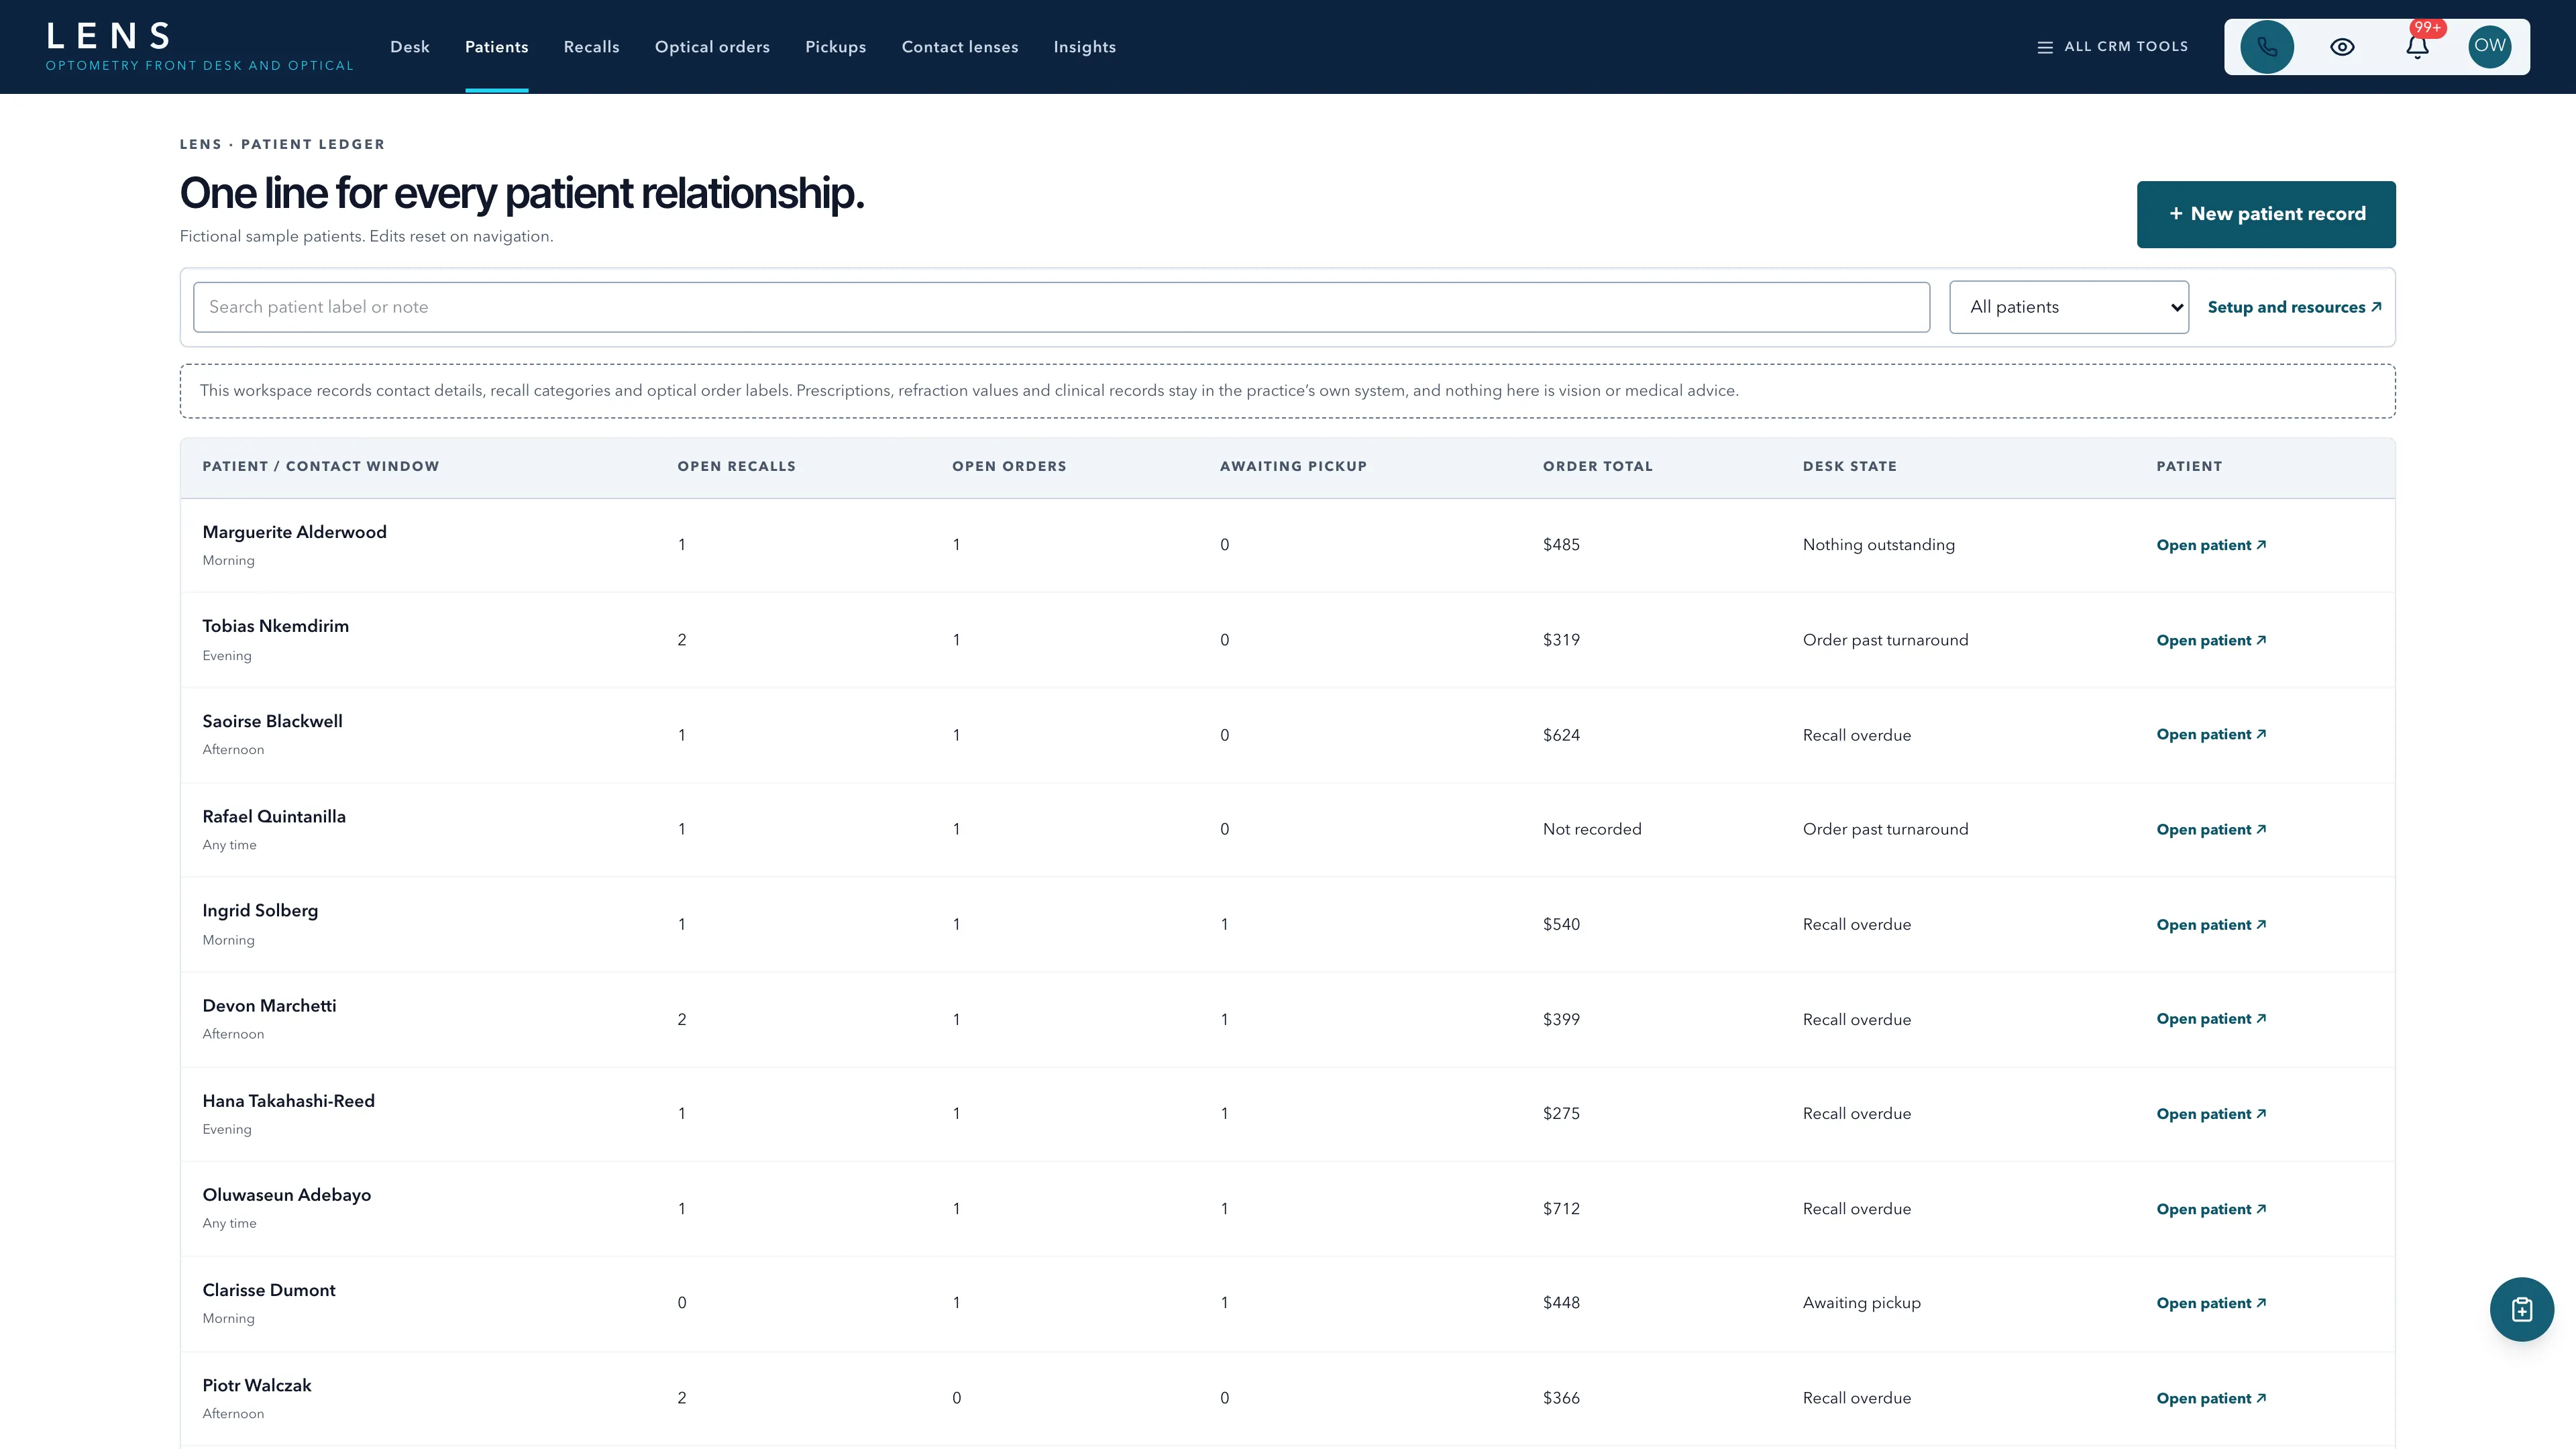Click the $712 order total
Viewport: 2576px width, 1449px height.
pyautogui.click(x=1561, y=1208)
